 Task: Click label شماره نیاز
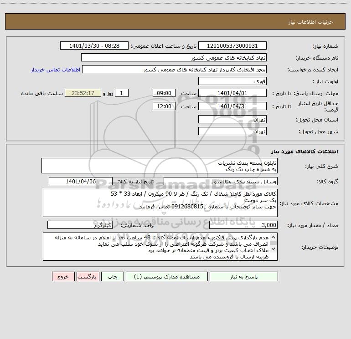325,46
